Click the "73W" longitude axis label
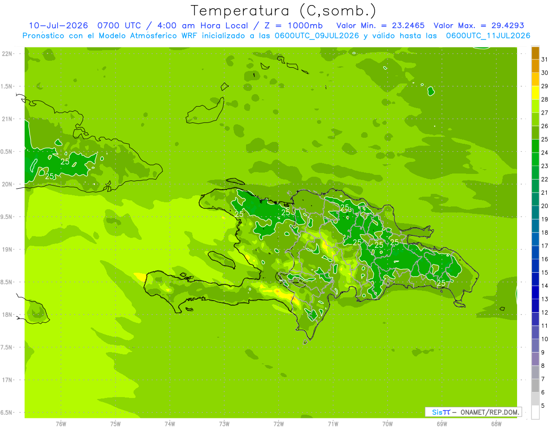Viewport: 557px width, 430px height. pos(224,424)
